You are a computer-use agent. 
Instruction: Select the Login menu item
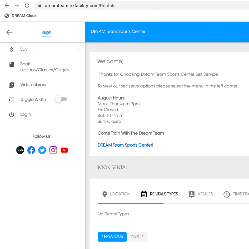(x=26, y=115)
